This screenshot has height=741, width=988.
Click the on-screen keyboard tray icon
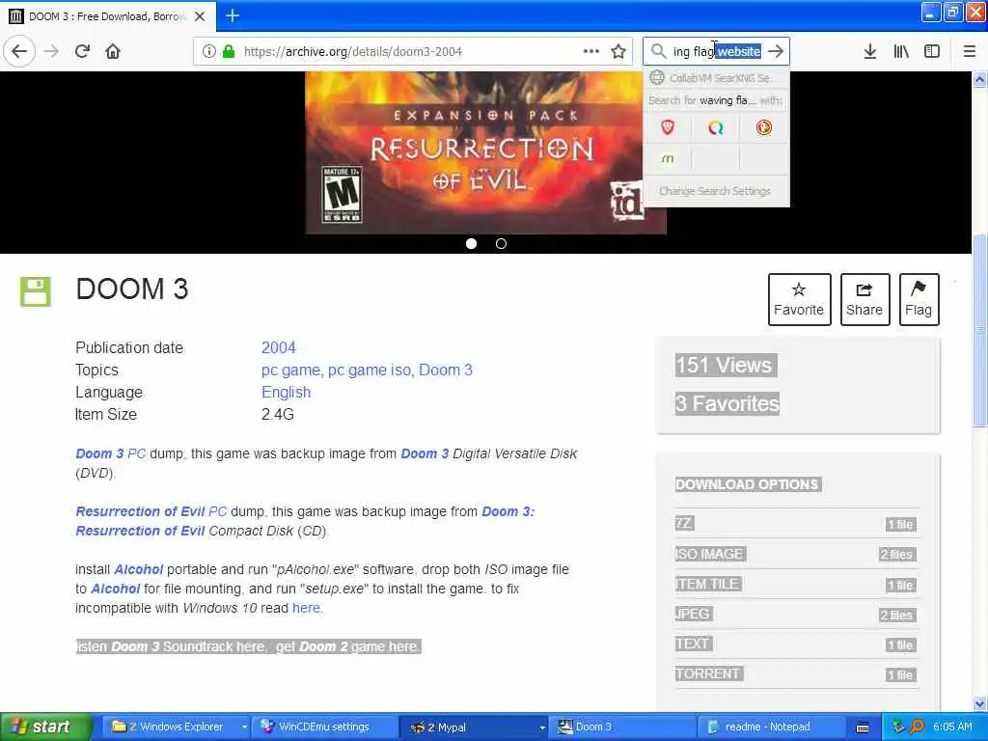[x=863, y=727]
